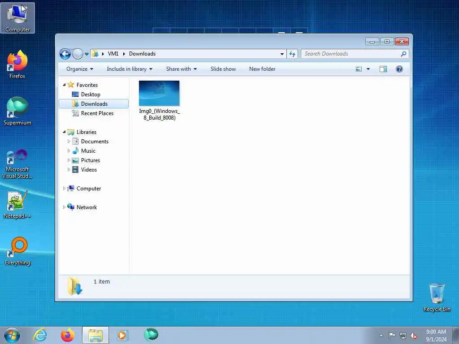This screenshot has height=344, width=459.
Task: Expand the Videos library node
Action: pos(69,170)
